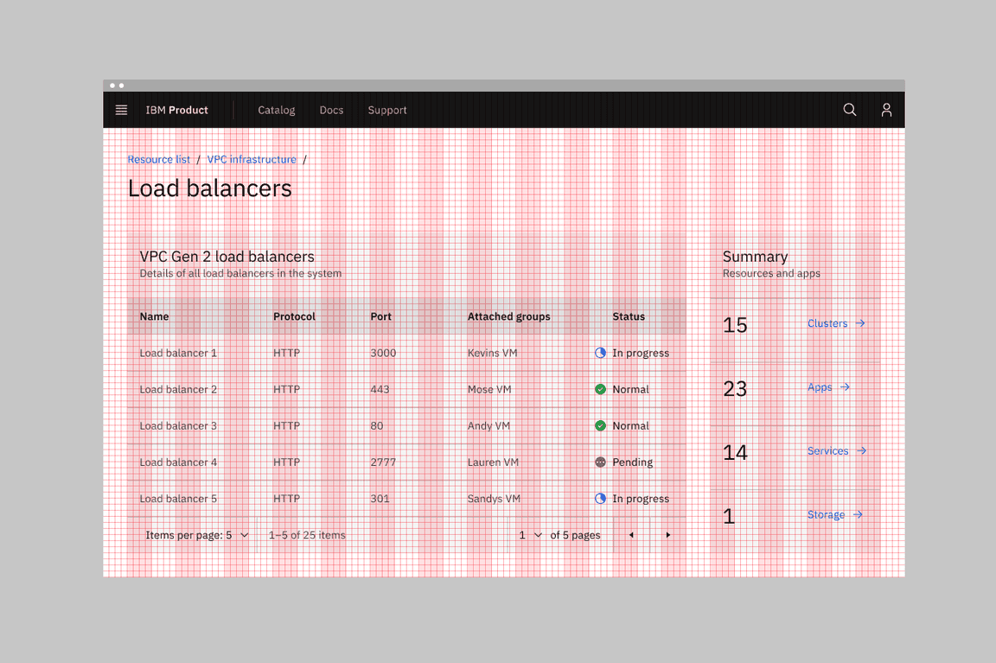
Task: Click the previous page caret in pagination
Action: click(630, 535)
